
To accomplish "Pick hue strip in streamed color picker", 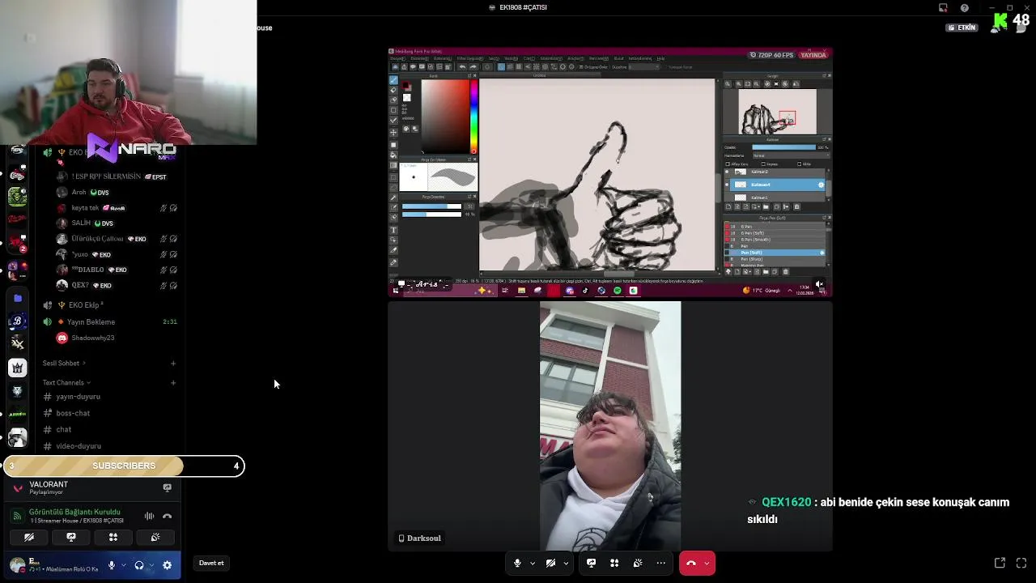I will [474, 116].
